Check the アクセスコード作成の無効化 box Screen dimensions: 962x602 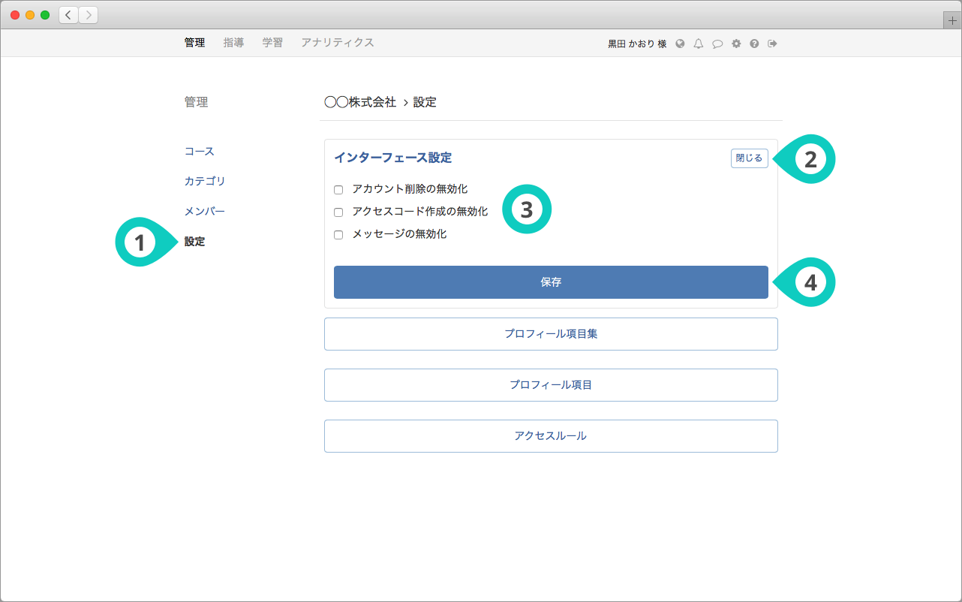tap(338, 212)
